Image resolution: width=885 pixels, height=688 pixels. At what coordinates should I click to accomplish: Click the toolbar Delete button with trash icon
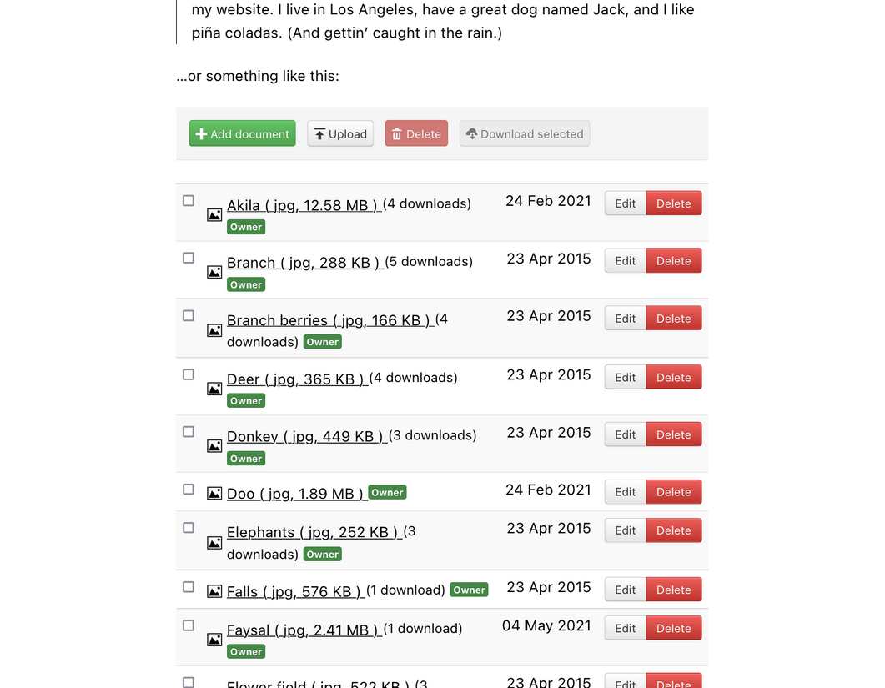[416, 133]
